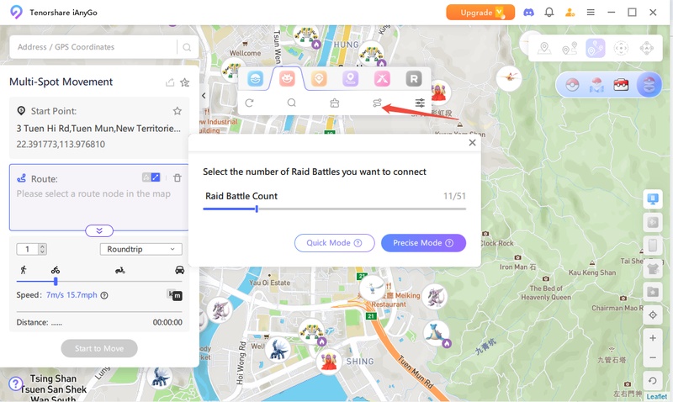Export the multi-spot route
The height and width of the screenshot is (402, 673).
click(x=170, y=82)
